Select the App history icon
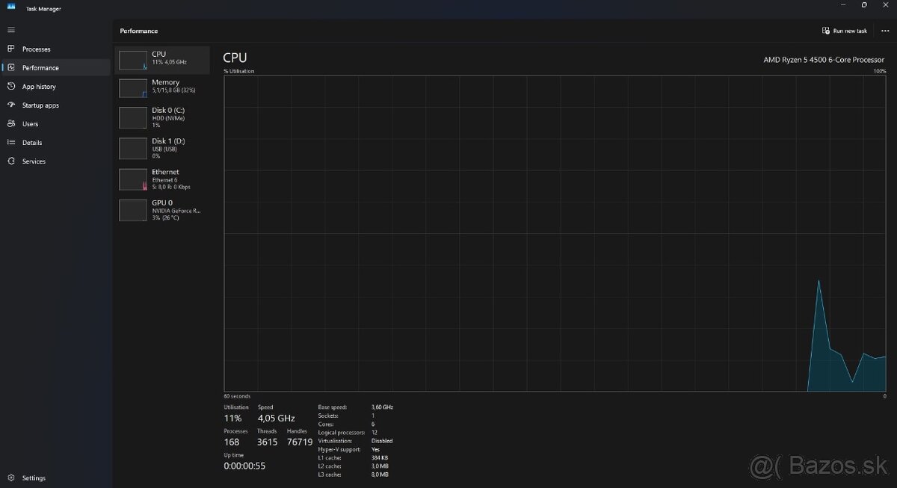897x488 pixels. [x=11, y=87]
